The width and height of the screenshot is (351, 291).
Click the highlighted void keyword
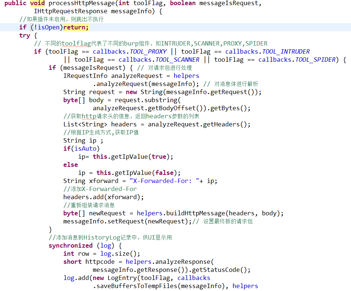(x=38, y=3)
